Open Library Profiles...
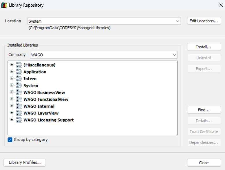 tap(25, 162)
